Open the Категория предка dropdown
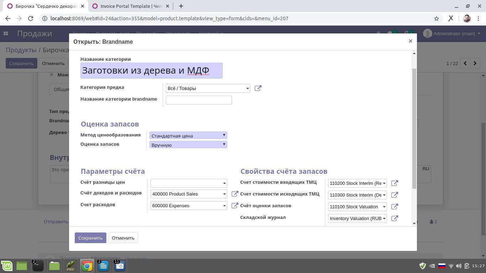 pyautogui.click(x=208, y=88)
